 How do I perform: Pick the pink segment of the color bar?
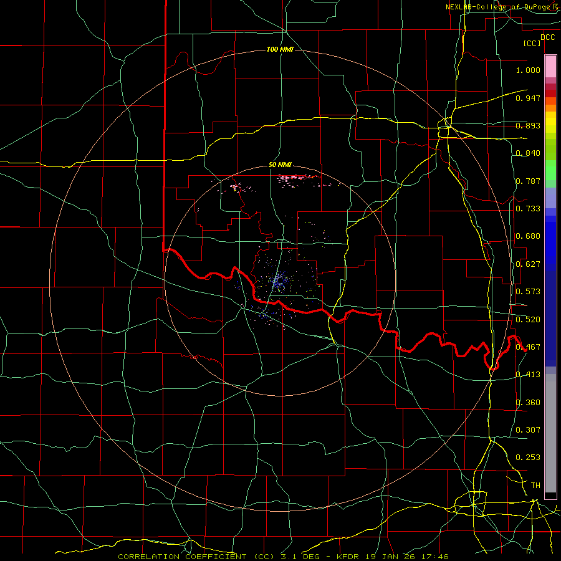[x=550, y=67]
